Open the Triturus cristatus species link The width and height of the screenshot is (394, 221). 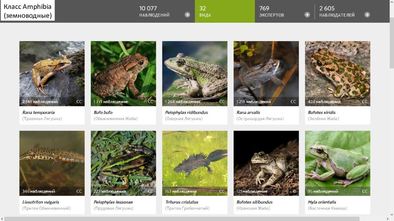(182, 202)
